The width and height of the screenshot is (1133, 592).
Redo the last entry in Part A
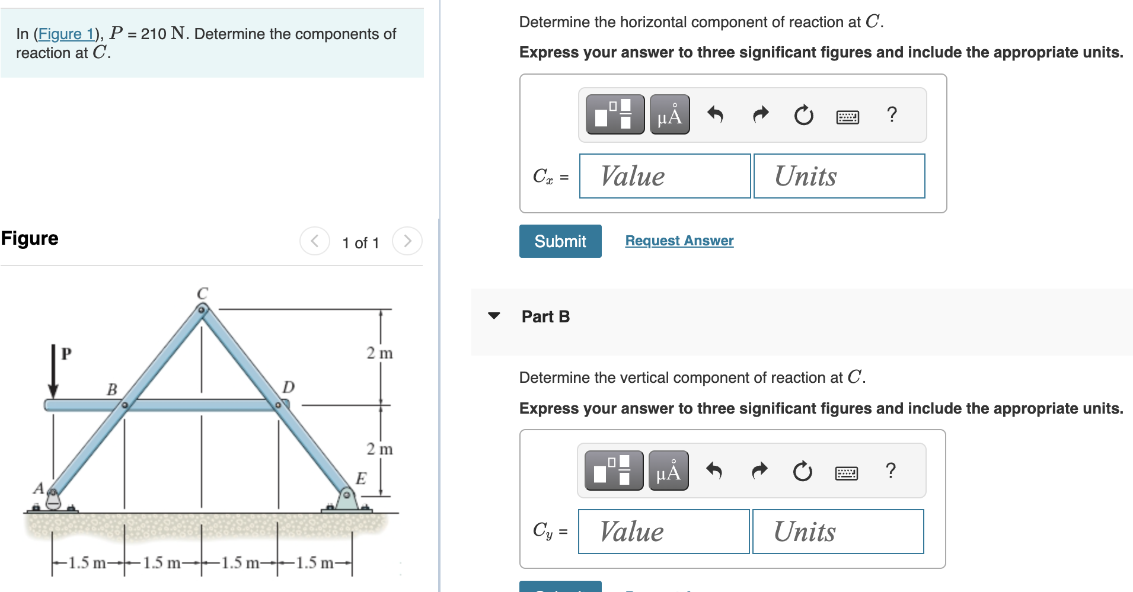coord(759,114)
